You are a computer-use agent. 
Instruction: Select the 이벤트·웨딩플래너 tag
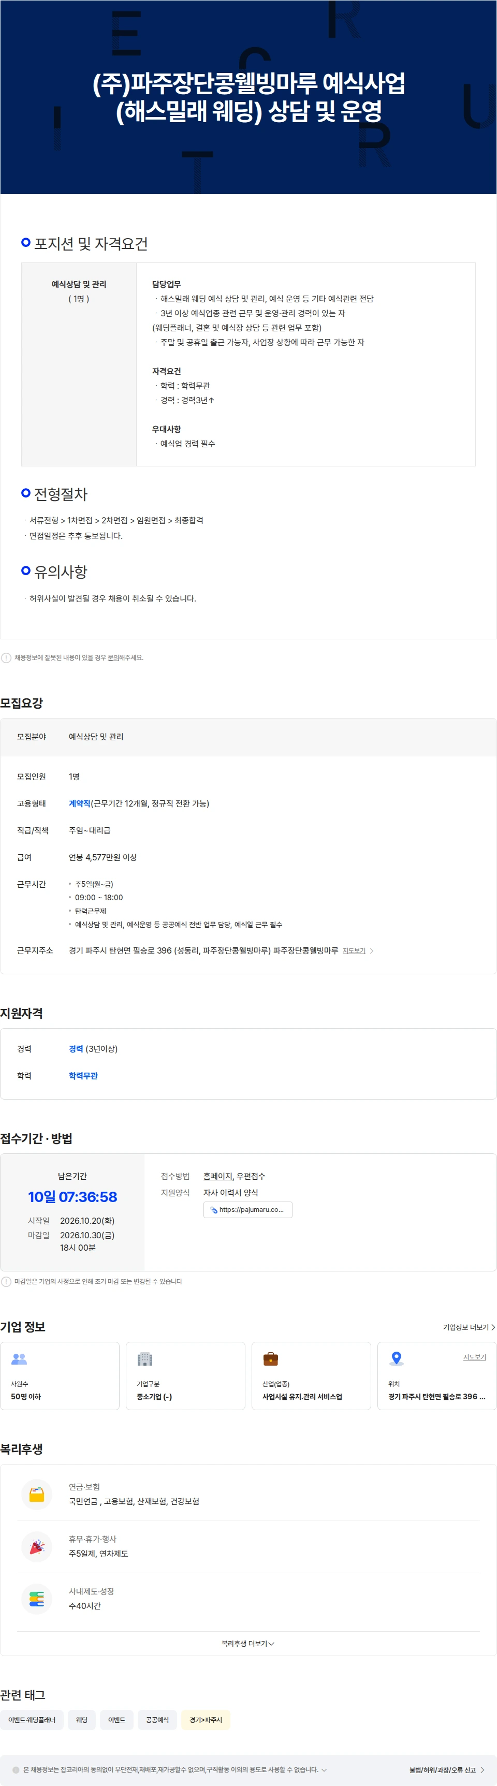pos(32,1720)
